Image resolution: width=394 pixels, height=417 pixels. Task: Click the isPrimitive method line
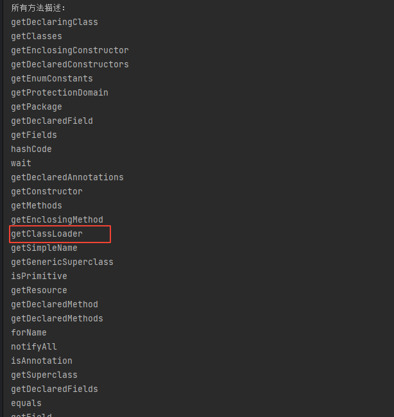(x=39, y=277)
